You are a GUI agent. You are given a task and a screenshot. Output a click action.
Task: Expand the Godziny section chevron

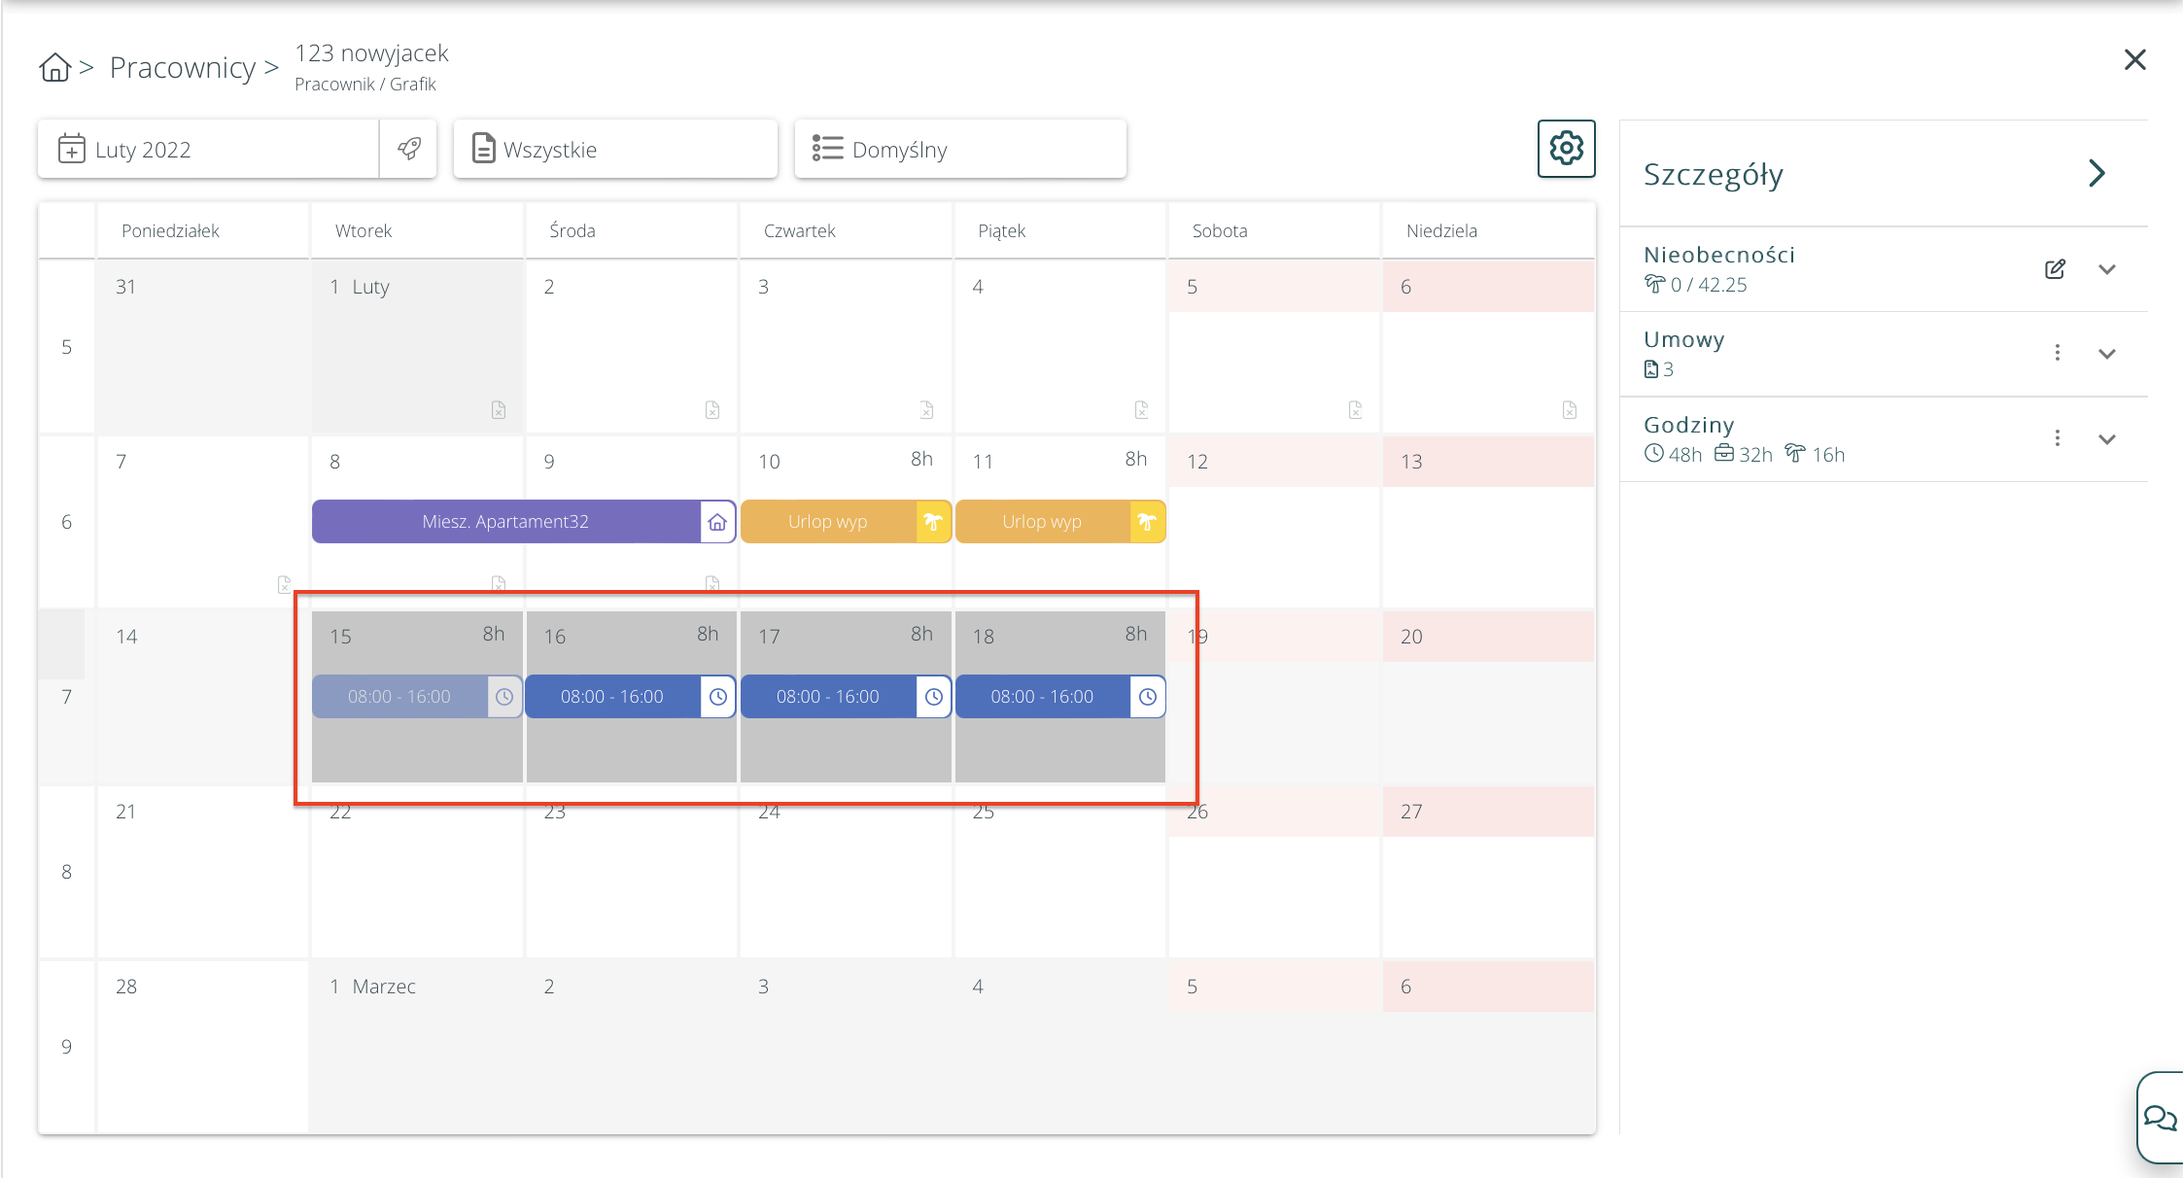[2107, 439]
